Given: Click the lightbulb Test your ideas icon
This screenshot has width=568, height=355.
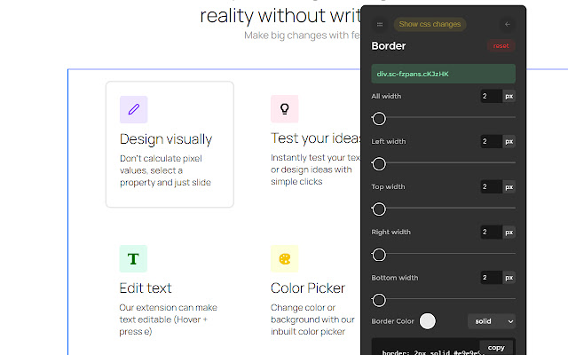Looking at the screenshot, I should [x=284, y=109].
